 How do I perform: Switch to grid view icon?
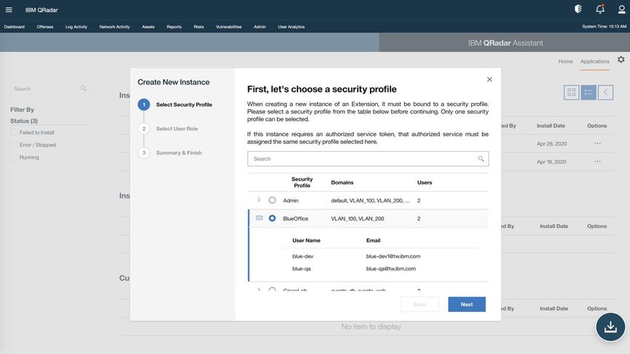pos(571,93)
